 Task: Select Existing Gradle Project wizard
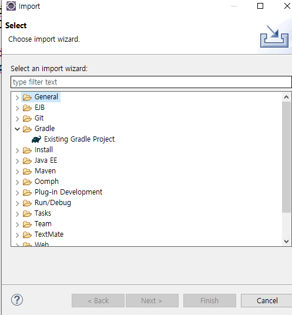(x=79, y=139)
